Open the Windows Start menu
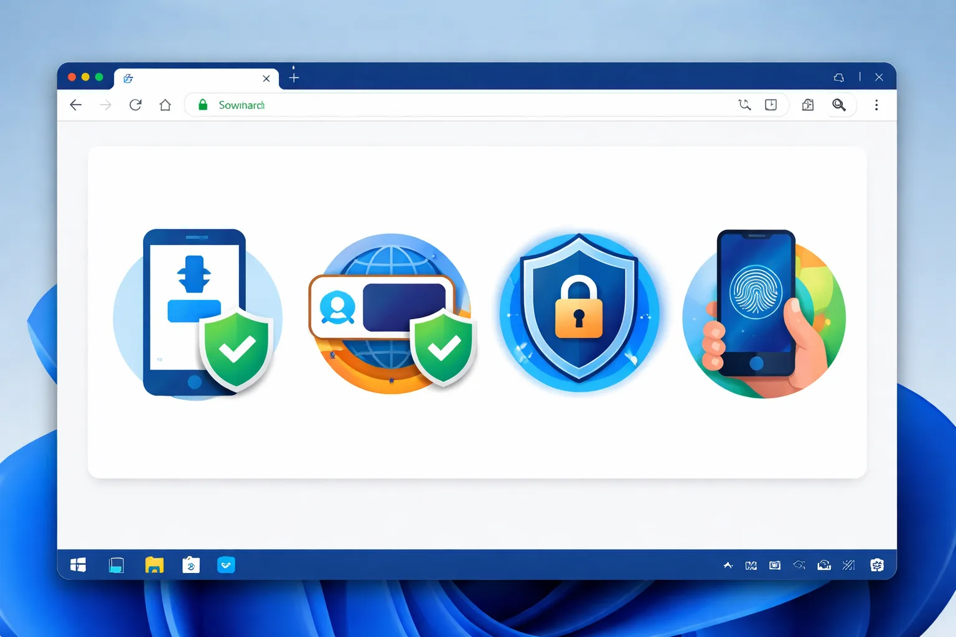This screenshot has width=956, height=637. pos(78,565)
